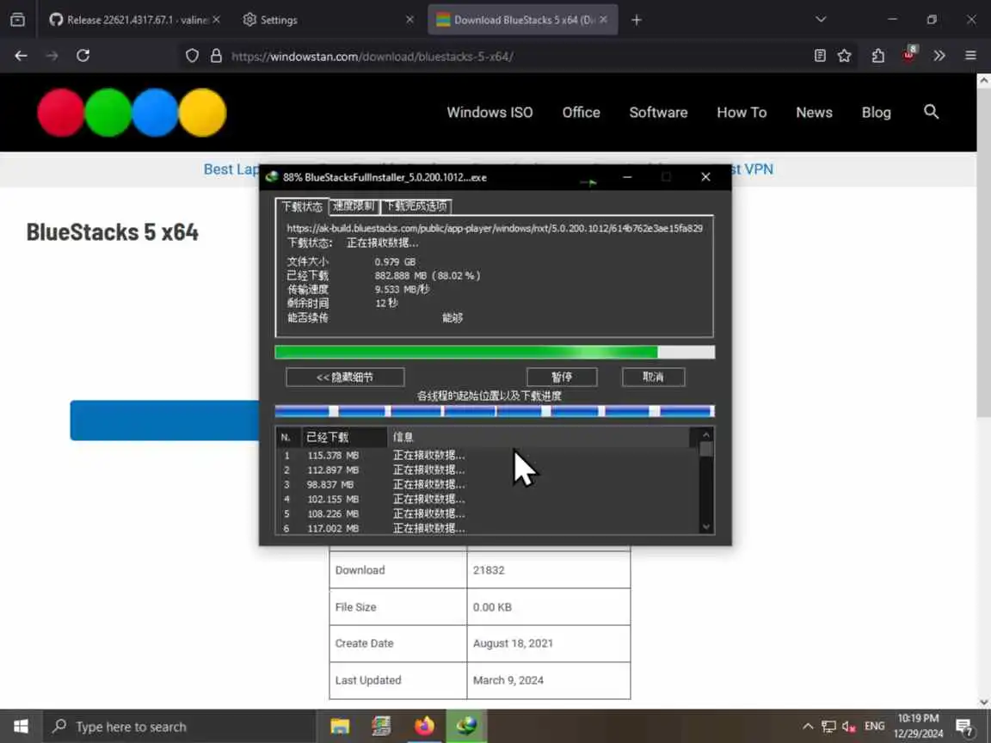Click the blue download button on page
The width and height of the screenshot is (991, 743).
164,421
